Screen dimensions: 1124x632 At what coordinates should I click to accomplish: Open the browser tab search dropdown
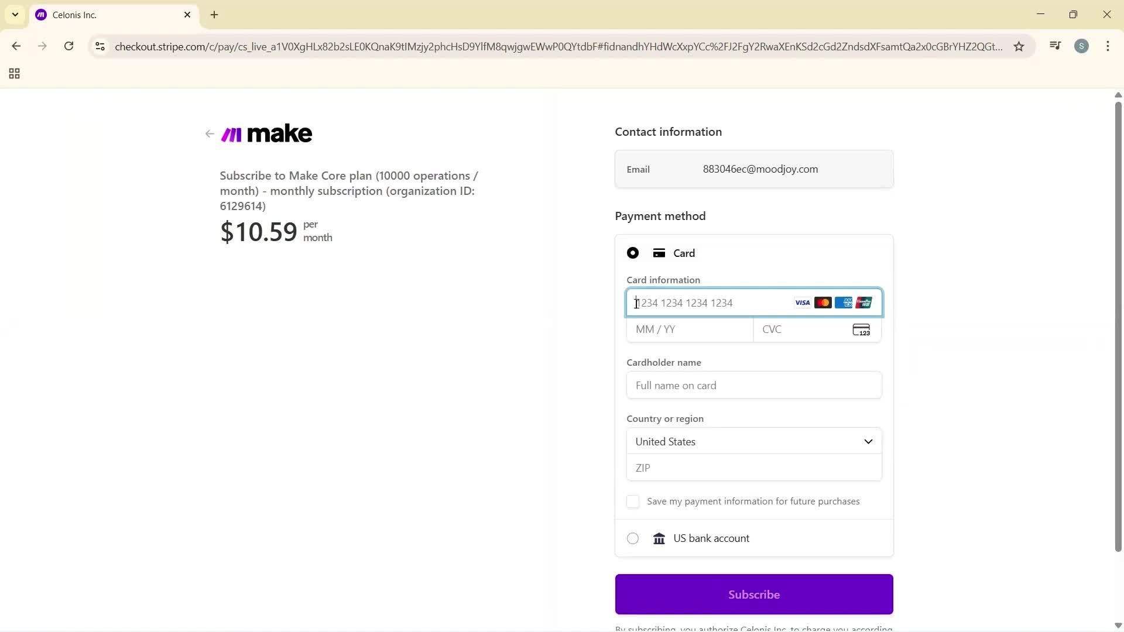tap(15, 15)
